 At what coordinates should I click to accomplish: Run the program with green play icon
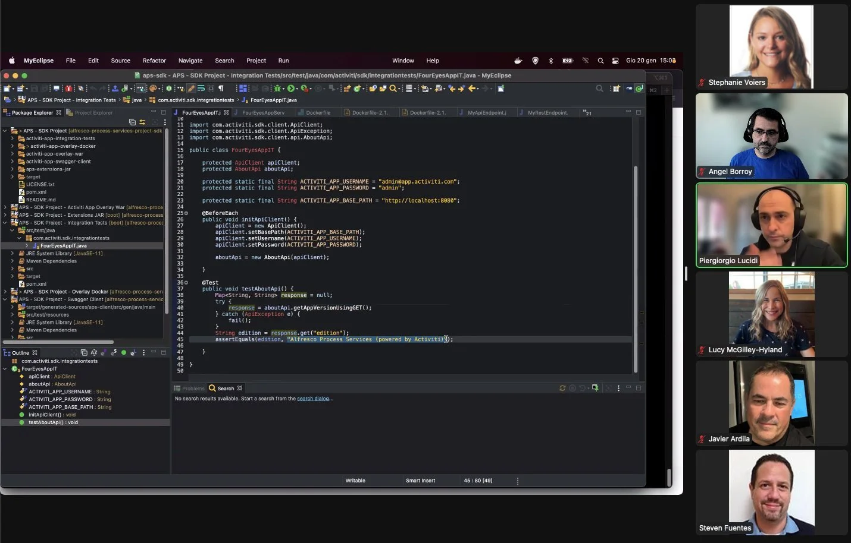tap(290, 89)
